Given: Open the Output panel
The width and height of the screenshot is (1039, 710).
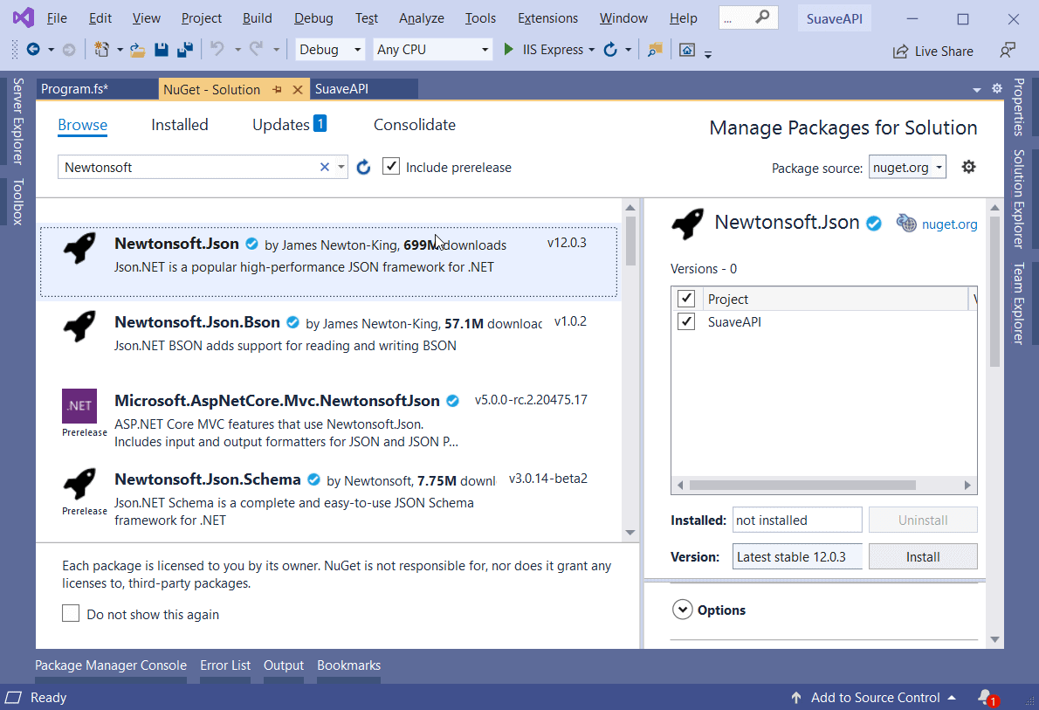Looking at the screenshot, I should pos(284,665).
